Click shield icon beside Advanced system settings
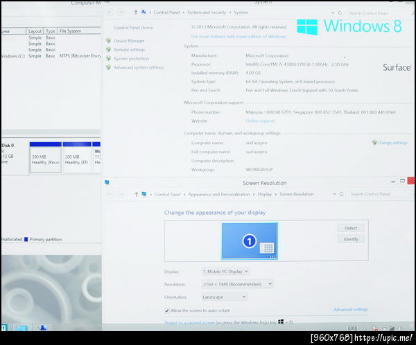The height and width of the screenshot is (345, 416). pos(108,67)
